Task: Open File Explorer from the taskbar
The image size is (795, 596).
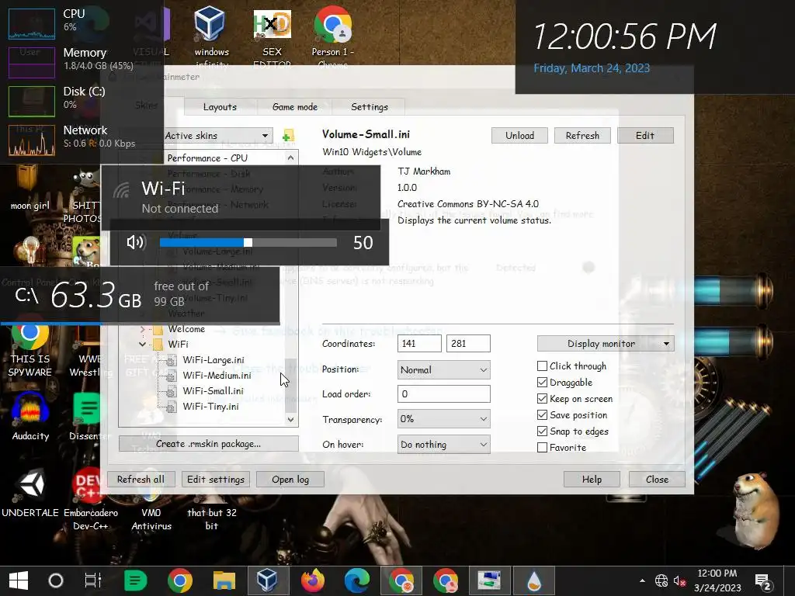Action: click(224, 580)
